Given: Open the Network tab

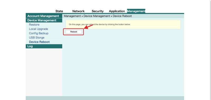Looking at the screenshot, I should [78, 11].
